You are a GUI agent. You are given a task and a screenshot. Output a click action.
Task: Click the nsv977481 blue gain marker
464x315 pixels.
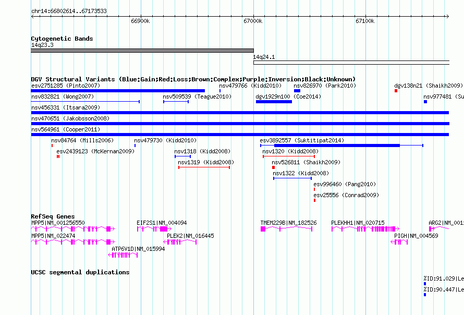pyautogui.click(x=425, y=102)
